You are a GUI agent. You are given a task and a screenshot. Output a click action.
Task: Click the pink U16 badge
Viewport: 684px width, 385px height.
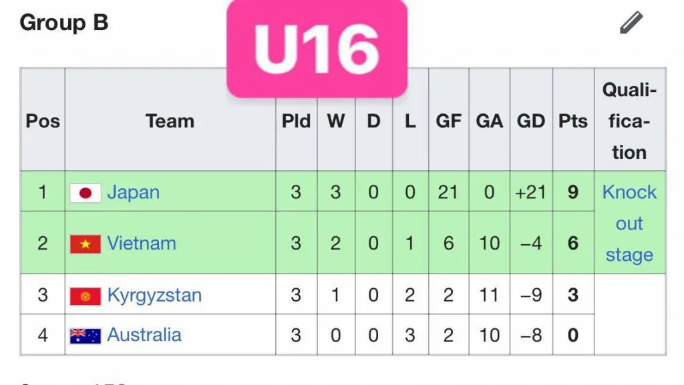tap(317, 45)
